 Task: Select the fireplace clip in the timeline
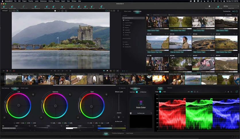click(160, 80)
